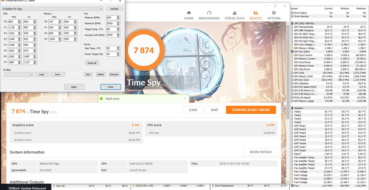Rename the selected profile
This screenshot has height=190, width=369.
coord(114,74)
